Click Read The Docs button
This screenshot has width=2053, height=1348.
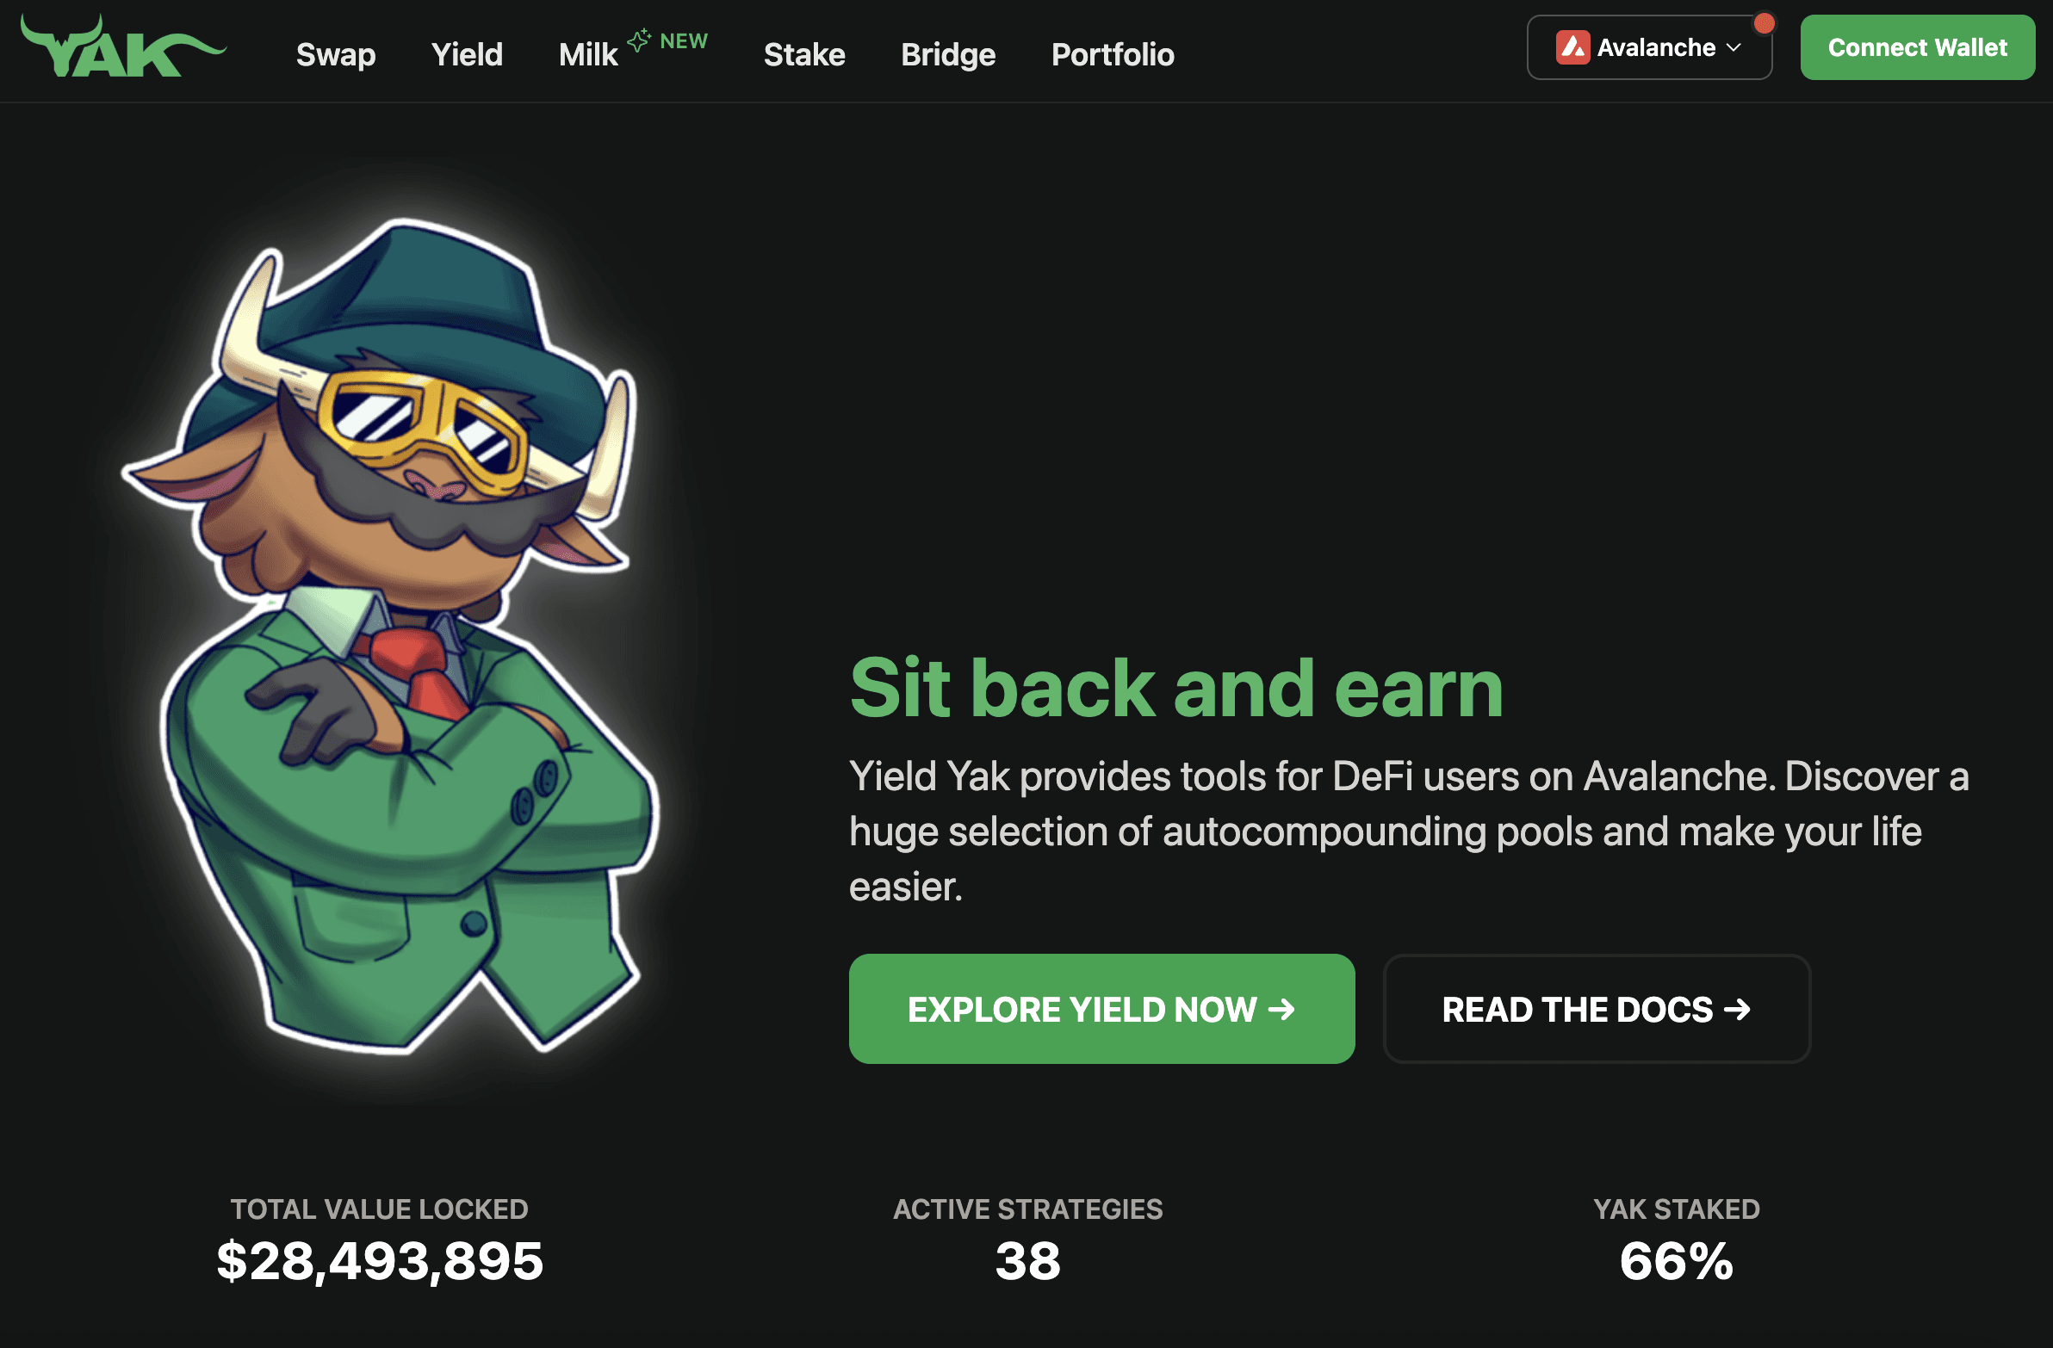[x=1597, y=1008]
